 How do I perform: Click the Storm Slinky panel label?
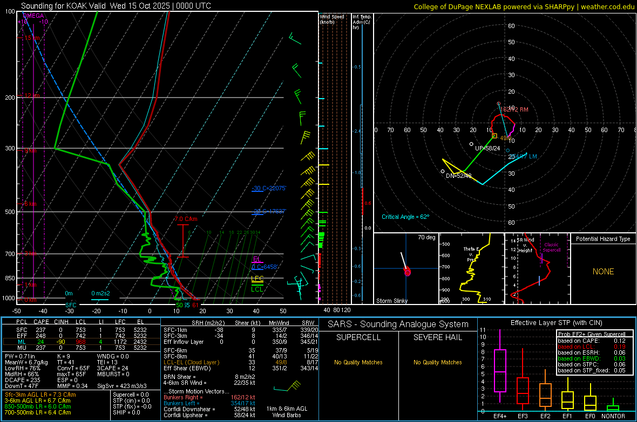(x=391, y=301)
